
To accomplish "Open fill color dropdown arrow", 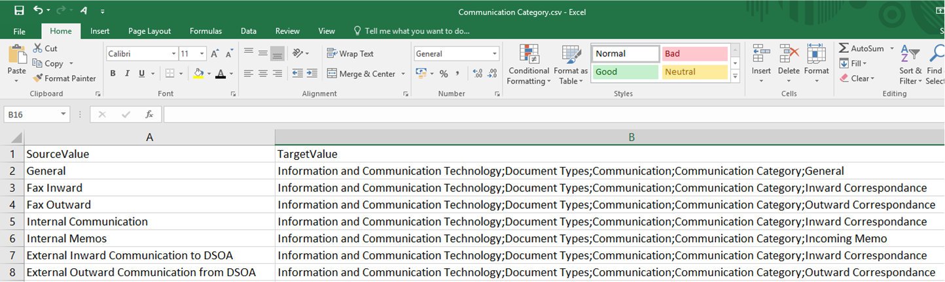I will coord(209,73).
